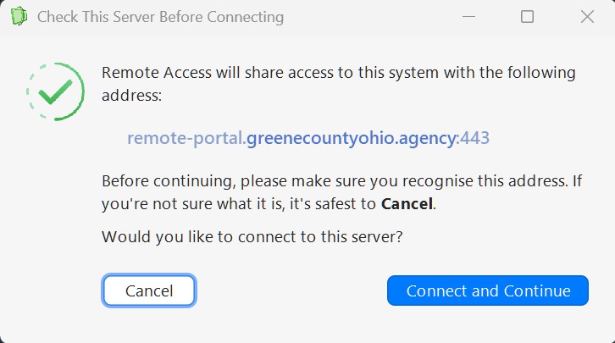Click the greenecountyohio.agency domain text
This screenshot has height=343, width=615.
(351, 137)
